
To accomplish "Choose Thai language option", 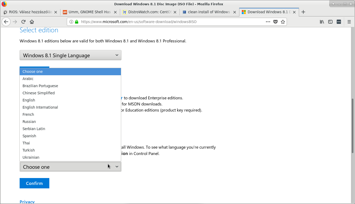I will click(x=70, y=143).
